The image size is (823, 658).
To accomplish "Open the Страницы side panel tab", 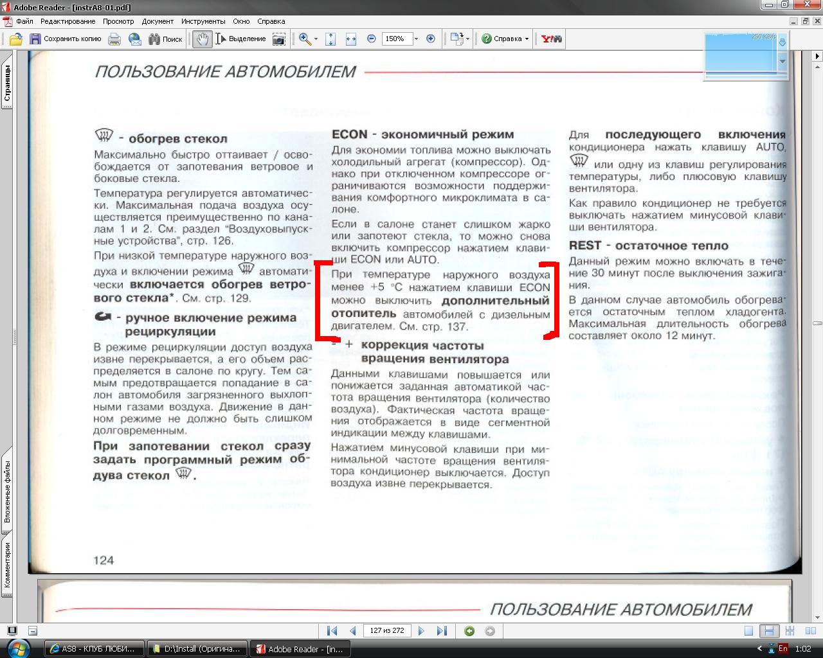I will pyautogui.click(x=7, y=85).
